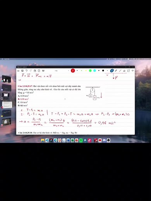Open Microsoft Edge from the dock
Screen dimensions: 151x201
55,140
